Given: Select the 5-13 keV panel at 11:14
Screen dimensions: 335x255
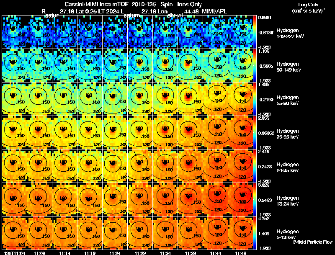Looking at the screenshot, I should (65, 233).
